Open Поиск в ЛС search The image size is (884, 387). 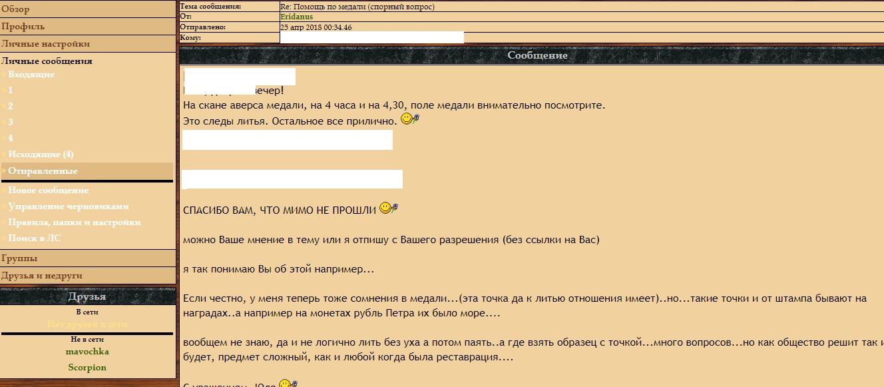[35, 238]
